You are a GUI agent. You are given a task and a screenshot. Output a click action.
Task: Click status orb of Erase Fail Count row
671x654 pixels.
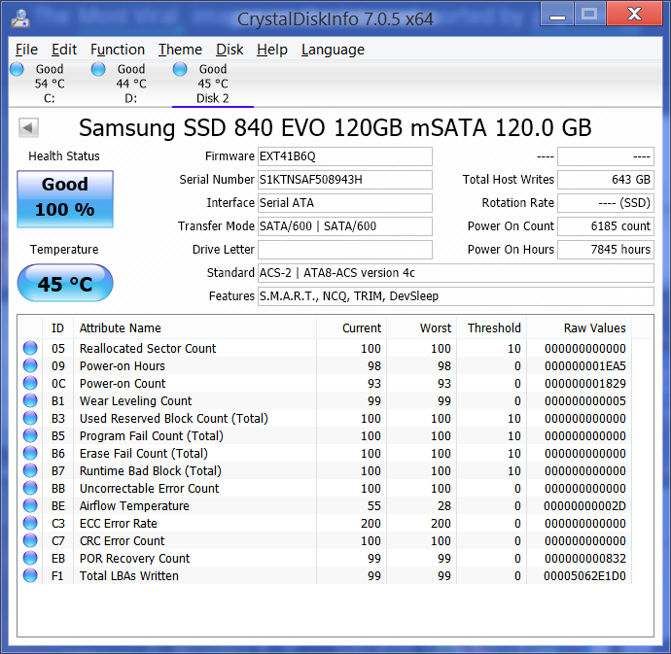point(30,454)
